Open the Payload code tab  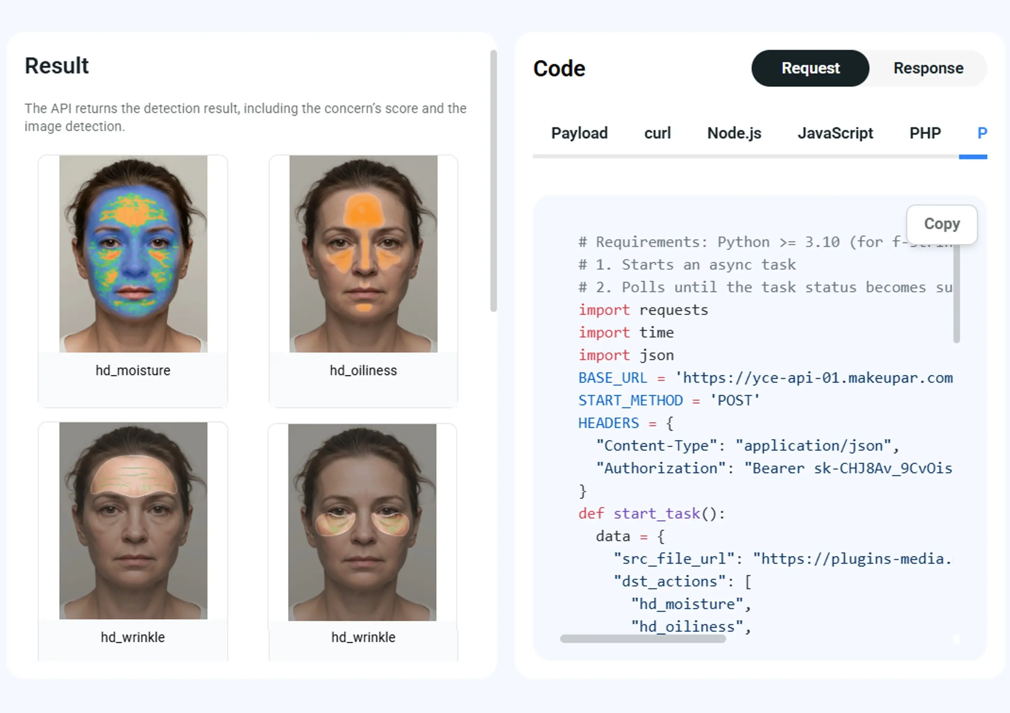click(x=579, y=133)
